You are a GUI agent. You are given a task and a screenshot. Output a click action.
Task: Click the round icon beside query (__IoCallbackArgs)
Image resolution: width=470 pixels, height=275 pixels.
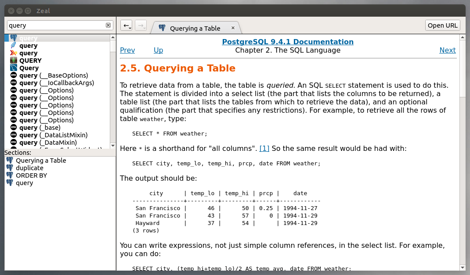(x=14, y=82)
